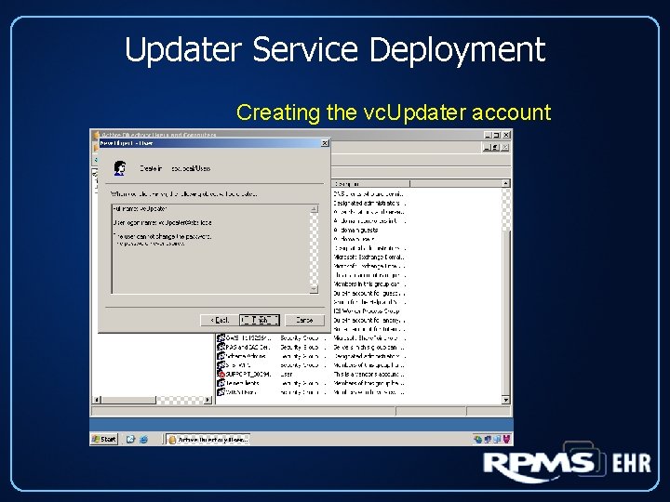This screenshot has height=502, width=670.
Task: Click the TelnetClients group icon
Action: coord(221,383)
